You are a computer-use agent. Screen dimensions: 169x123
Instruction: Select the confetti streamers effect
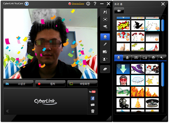[x=152, y=25]
